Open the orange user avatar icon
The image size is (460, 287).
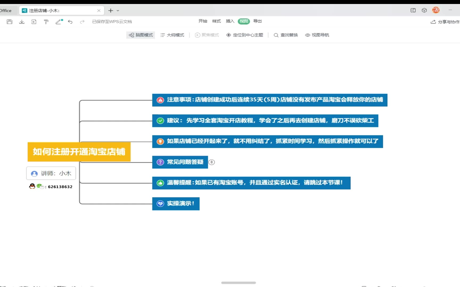click(436, 10)
